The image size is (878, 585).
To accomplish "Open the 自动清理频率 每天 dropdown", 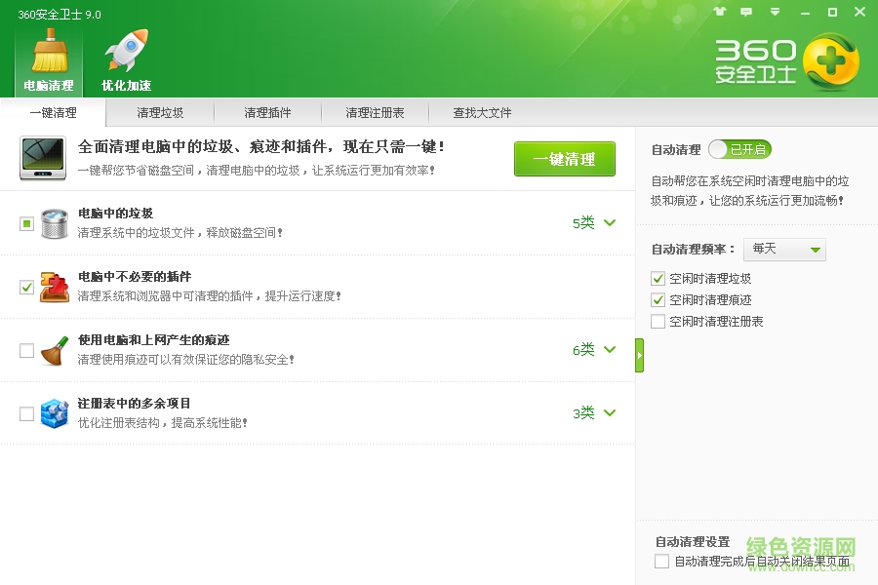I will [x=784, y=250].
